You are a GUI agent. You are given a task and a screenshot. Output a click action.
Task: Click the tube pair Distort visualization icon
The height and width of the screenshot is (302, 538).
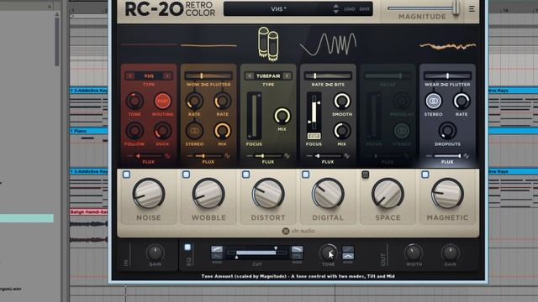pyautogui.click(x=268, y=44)
